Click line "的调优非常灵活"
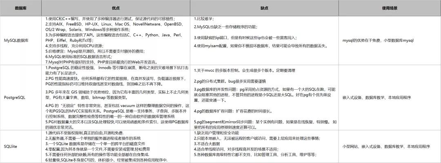441x163 pixels. pos(59,128)
